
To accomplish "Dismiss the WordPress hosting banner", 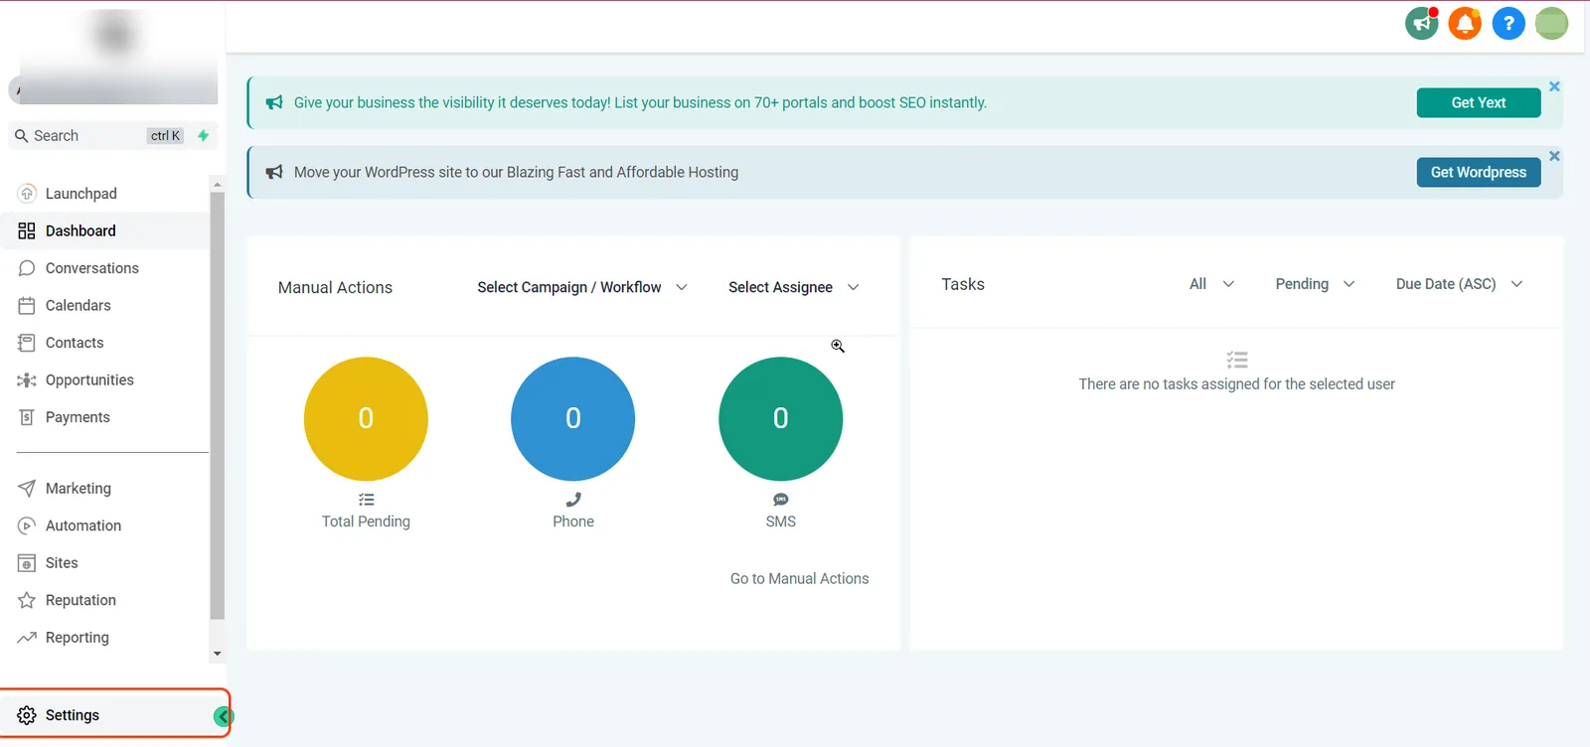I will (x=1554, y=156).
